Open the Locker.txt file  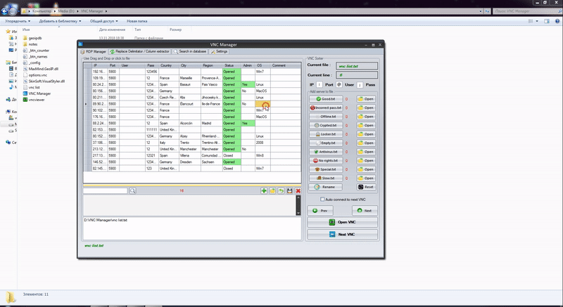366,134
